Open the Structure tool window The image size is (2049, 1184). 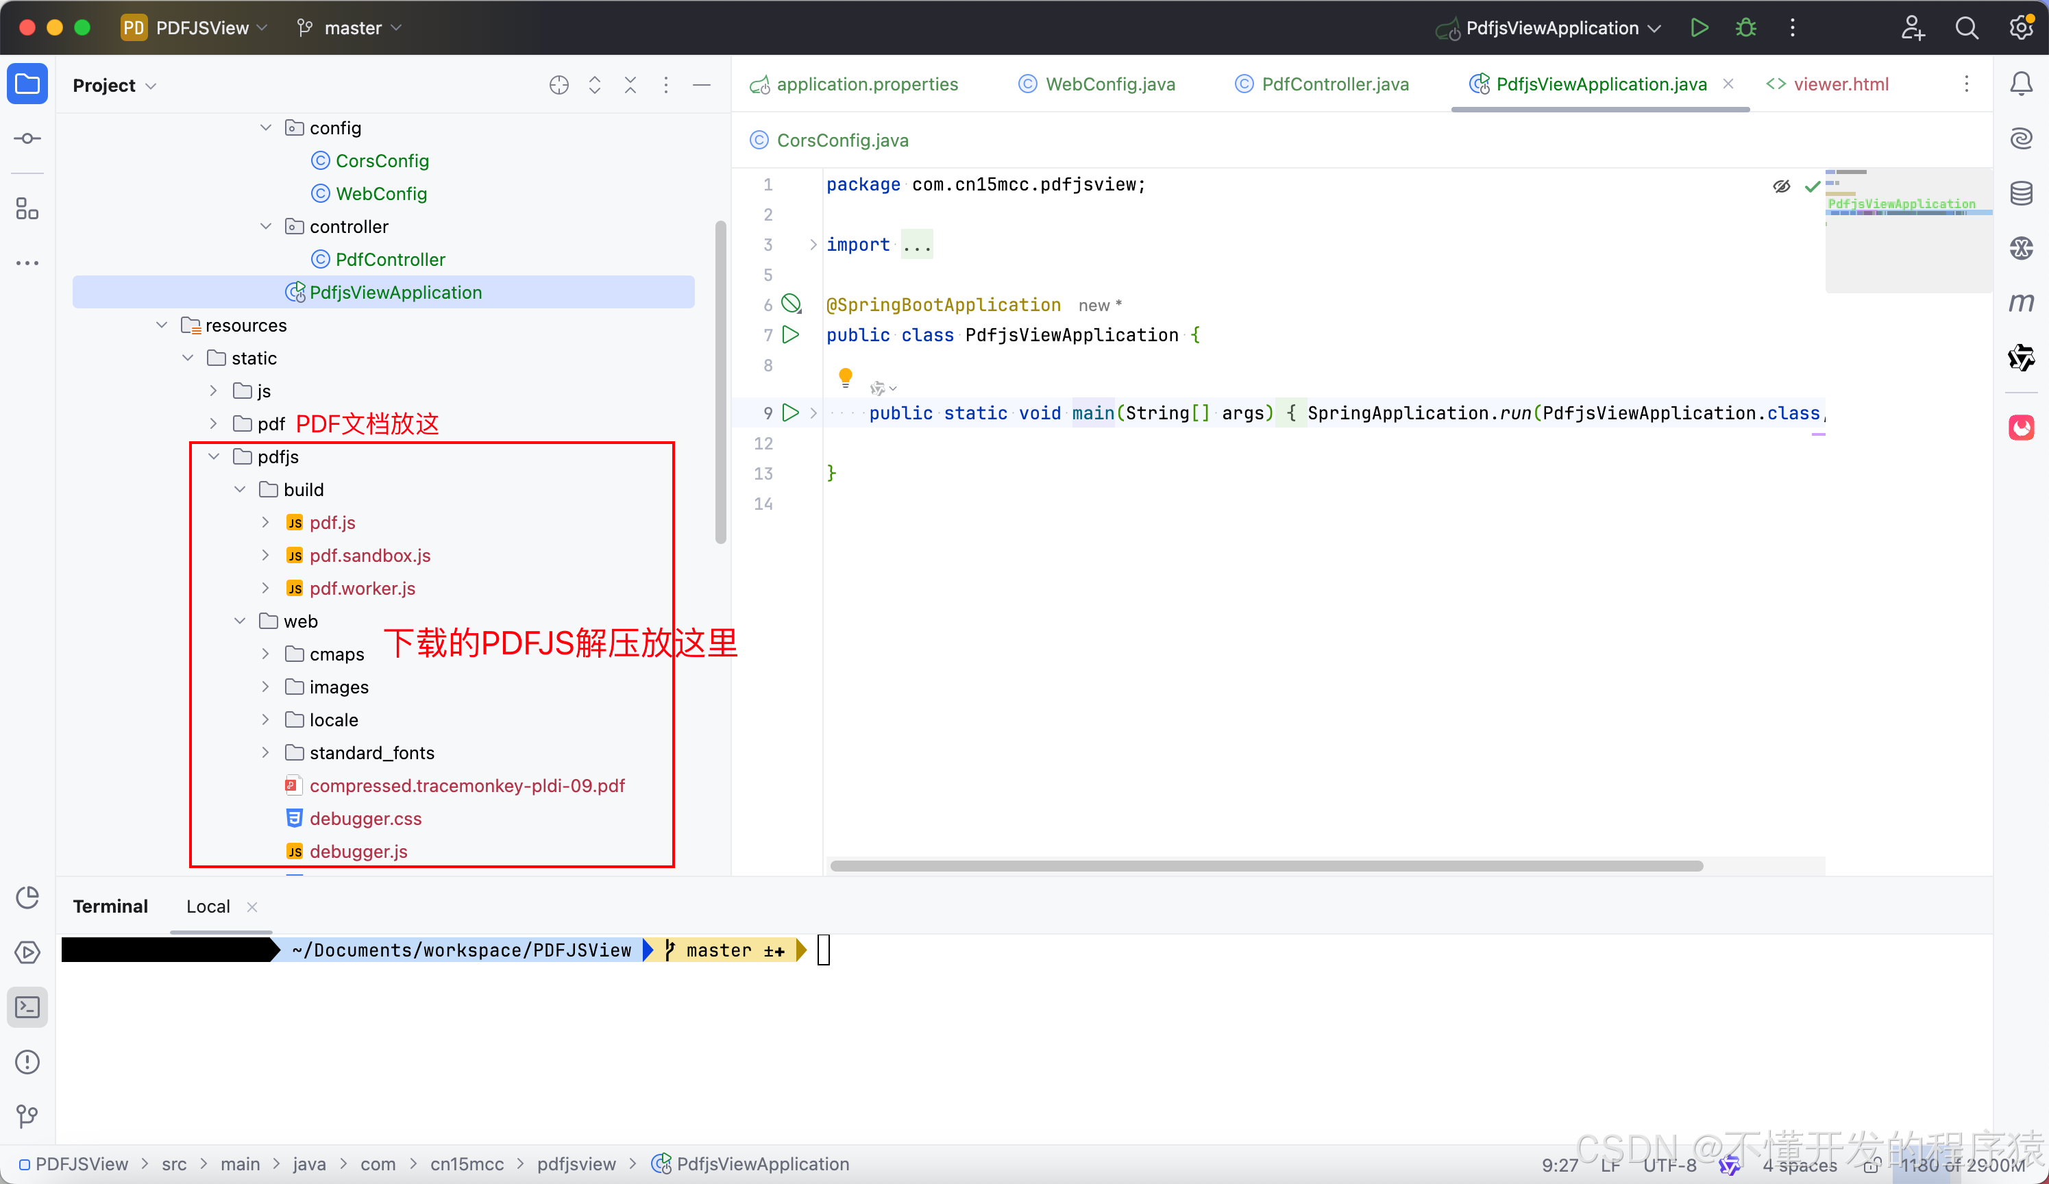tap(27, 209)
